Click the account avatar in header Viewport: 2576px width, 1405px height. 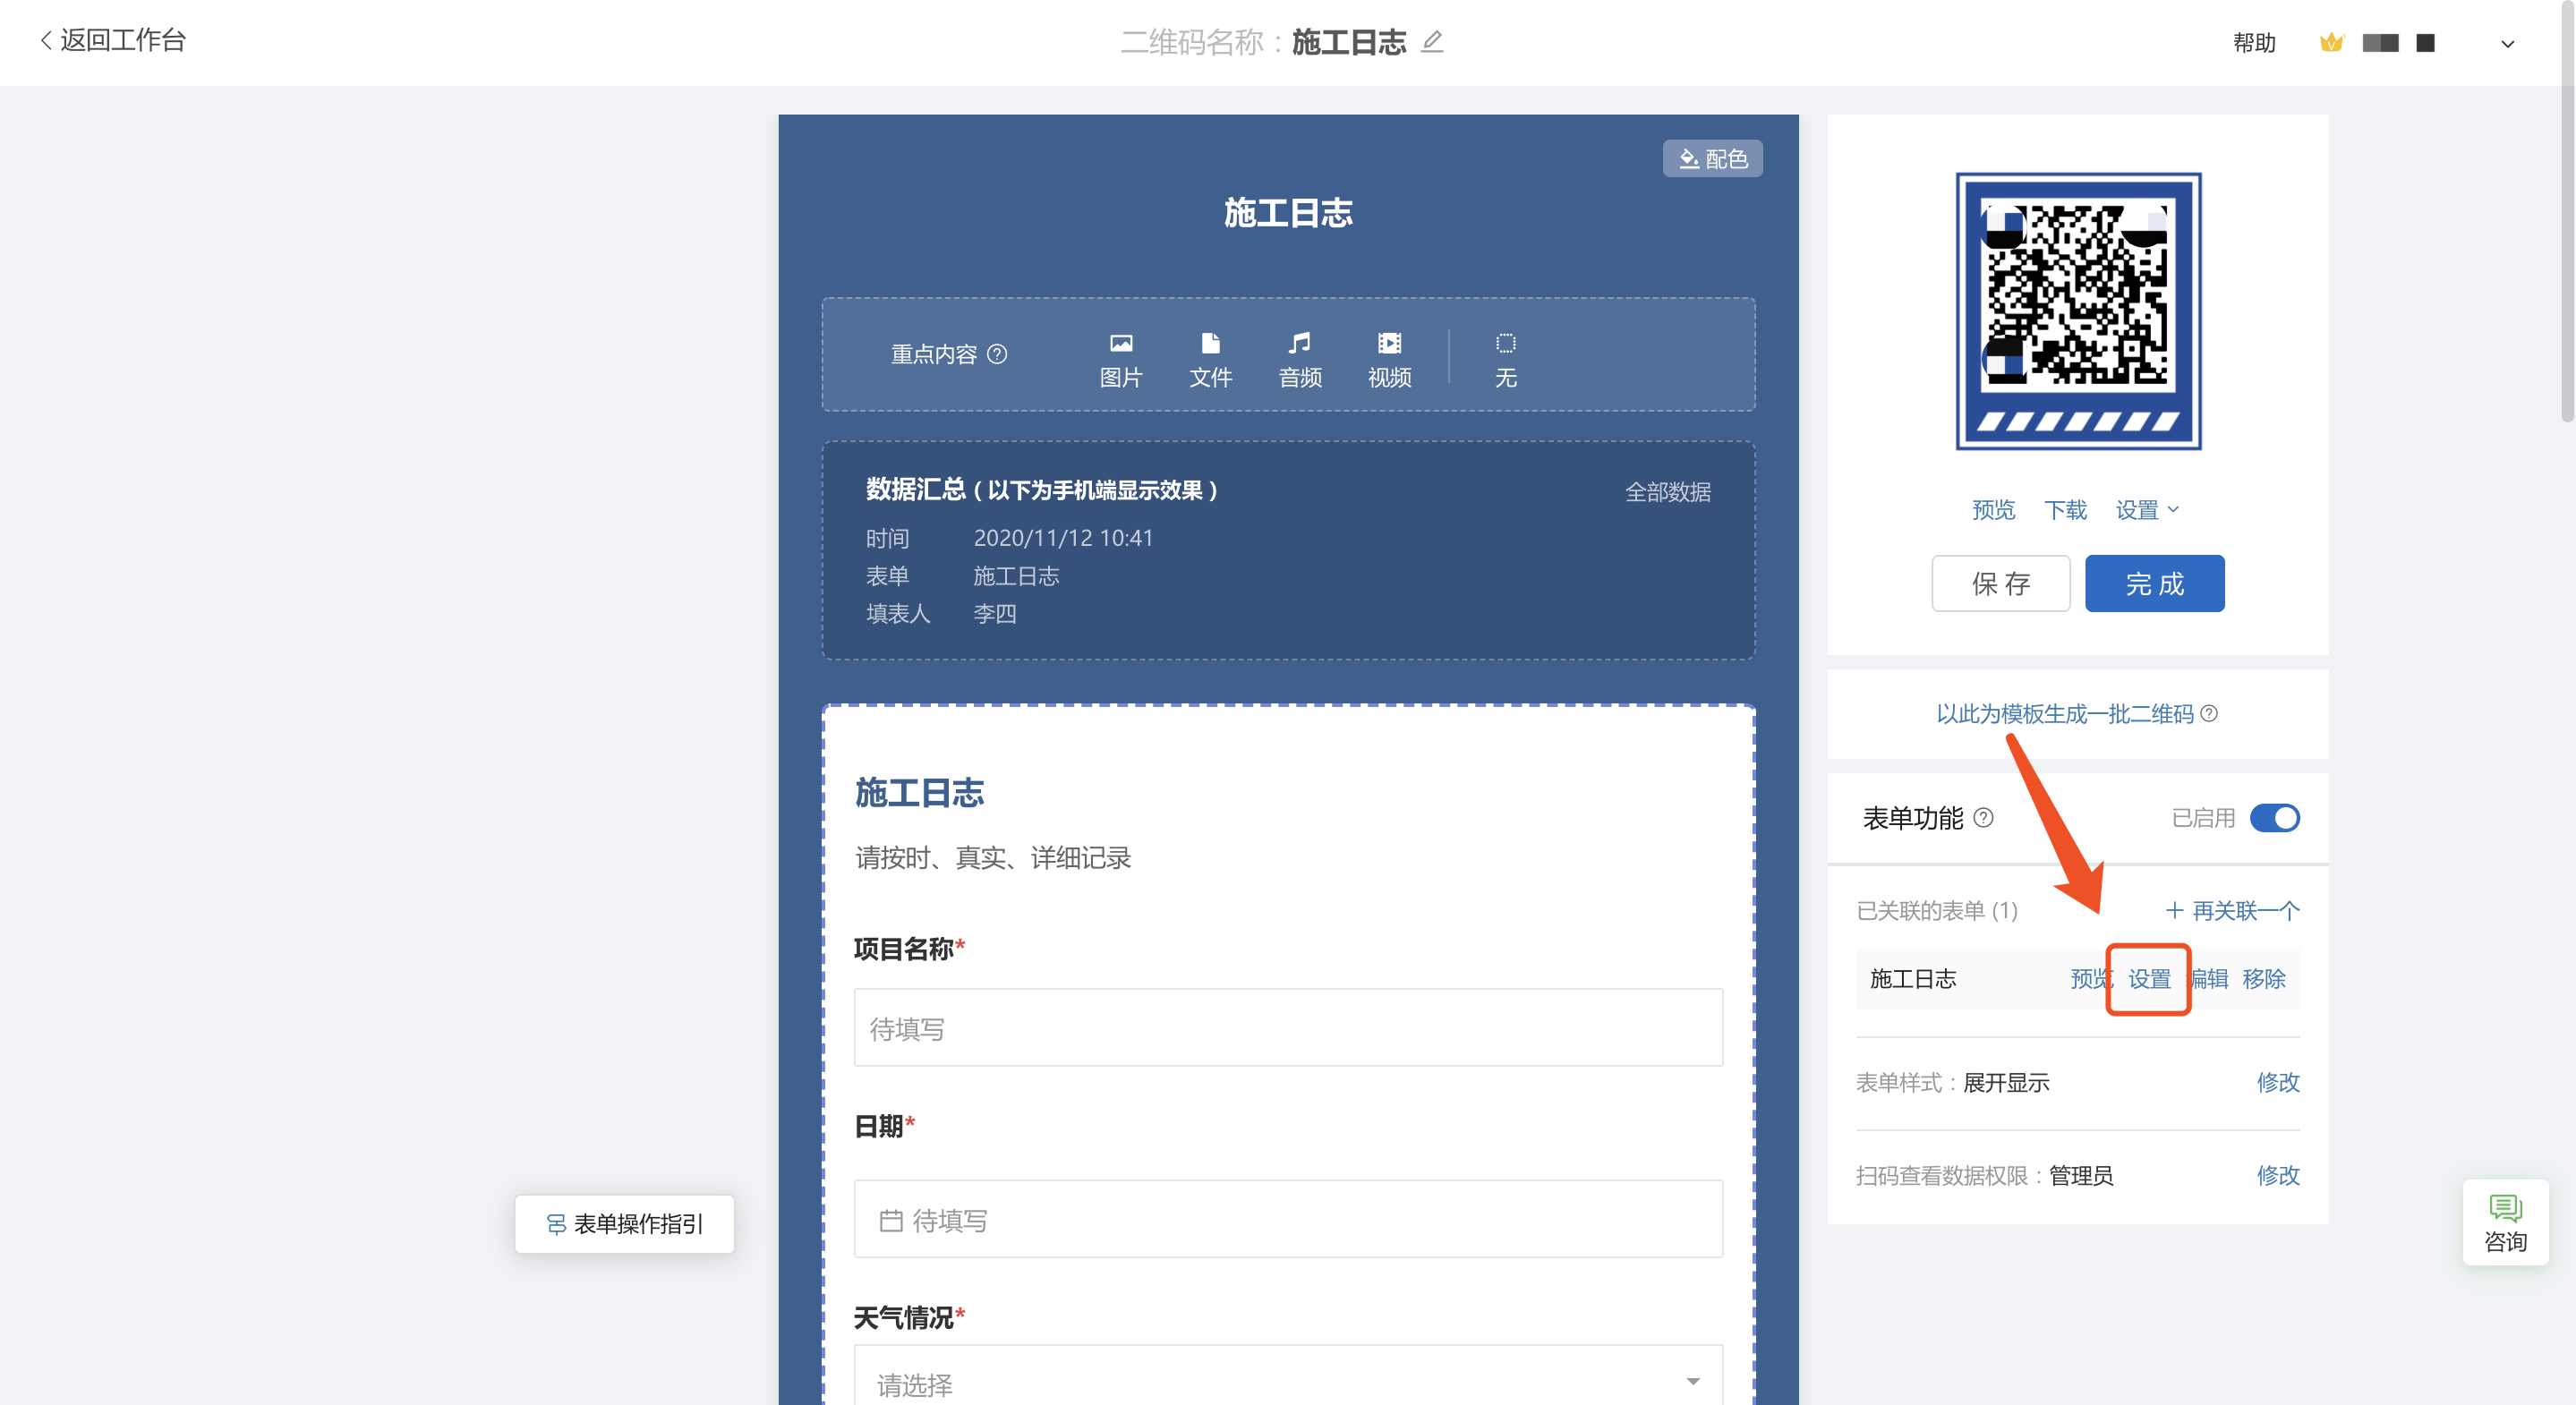[x=2398, y=43]
